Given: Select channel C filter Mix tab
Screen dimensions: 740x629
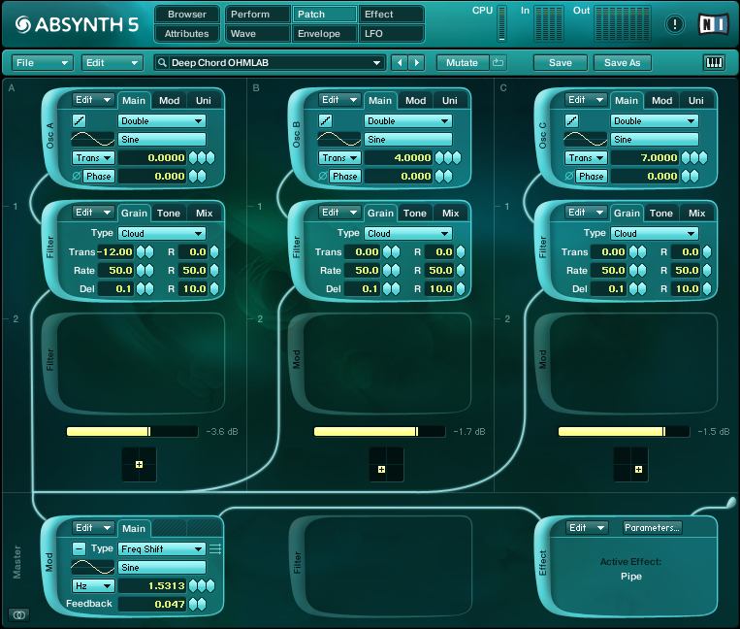Looking at the screenshot, I should (696, 213).
